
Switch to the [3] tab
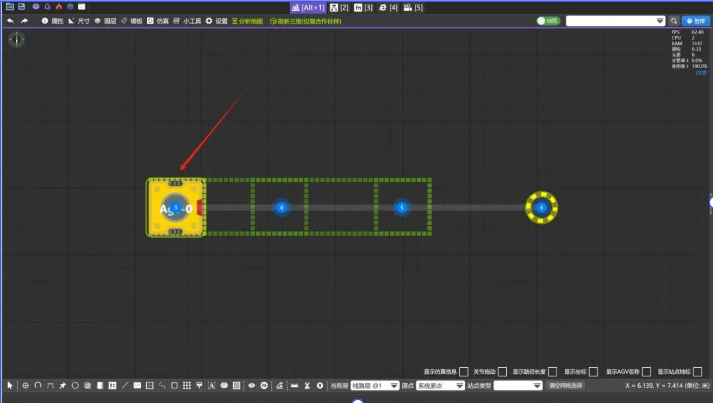click(x=364, y=8)
